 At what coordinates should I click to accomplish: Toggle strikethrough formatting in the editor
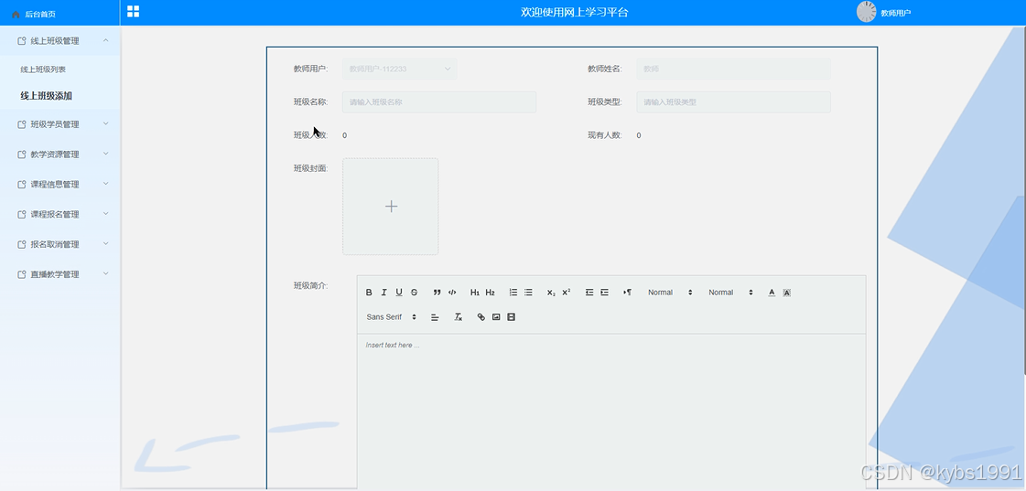pyautogui.click(x=415, y=293)
